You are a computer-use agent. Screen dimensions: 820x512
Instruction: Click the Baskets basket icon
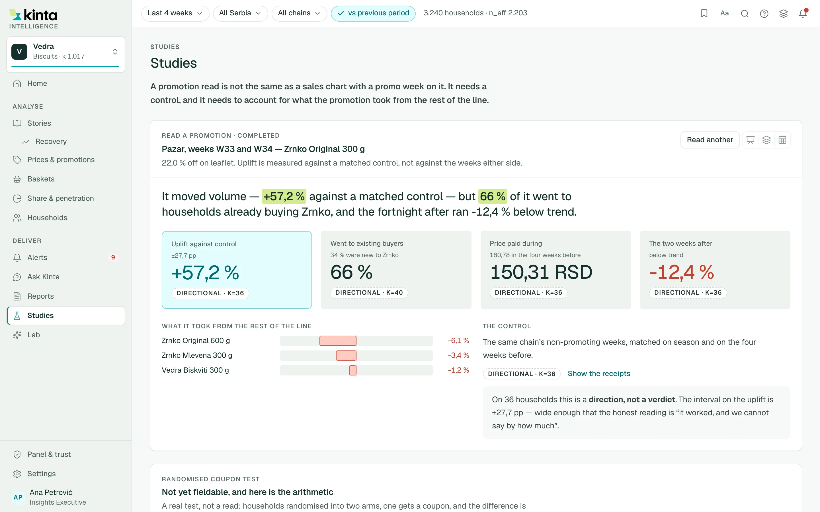point(17,179)
